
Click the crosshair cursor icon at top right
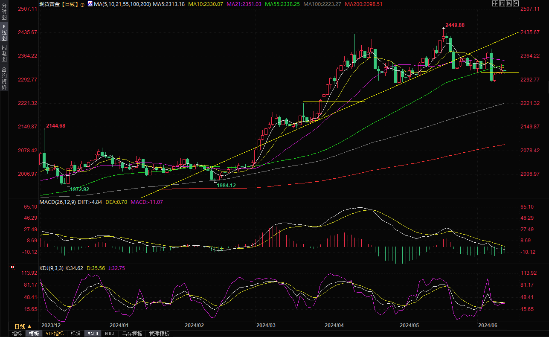tap(495, 4)
